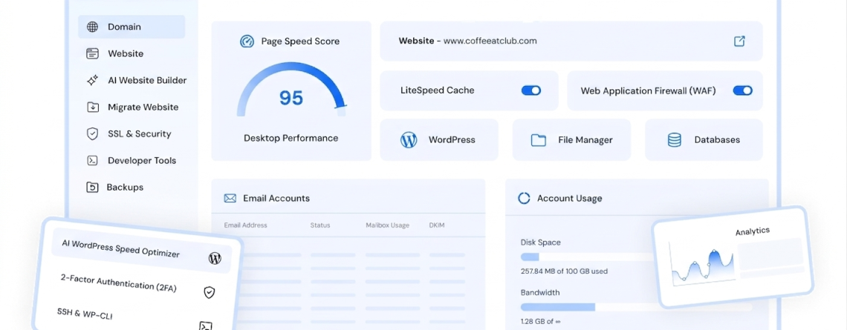This screenshot has width=847, height=330.
Task: Disable the LiteSpeed Cache toggle
Action: click(x=531, y=90)
